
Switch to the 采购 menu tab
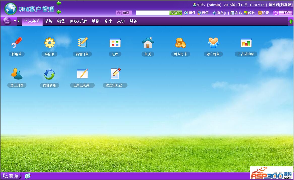(x=49, y=21)
